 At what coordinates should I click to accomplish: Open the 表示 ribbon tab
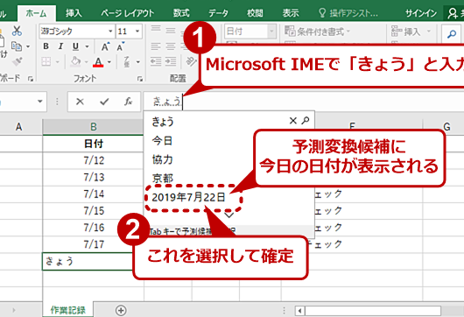[291, 13]
